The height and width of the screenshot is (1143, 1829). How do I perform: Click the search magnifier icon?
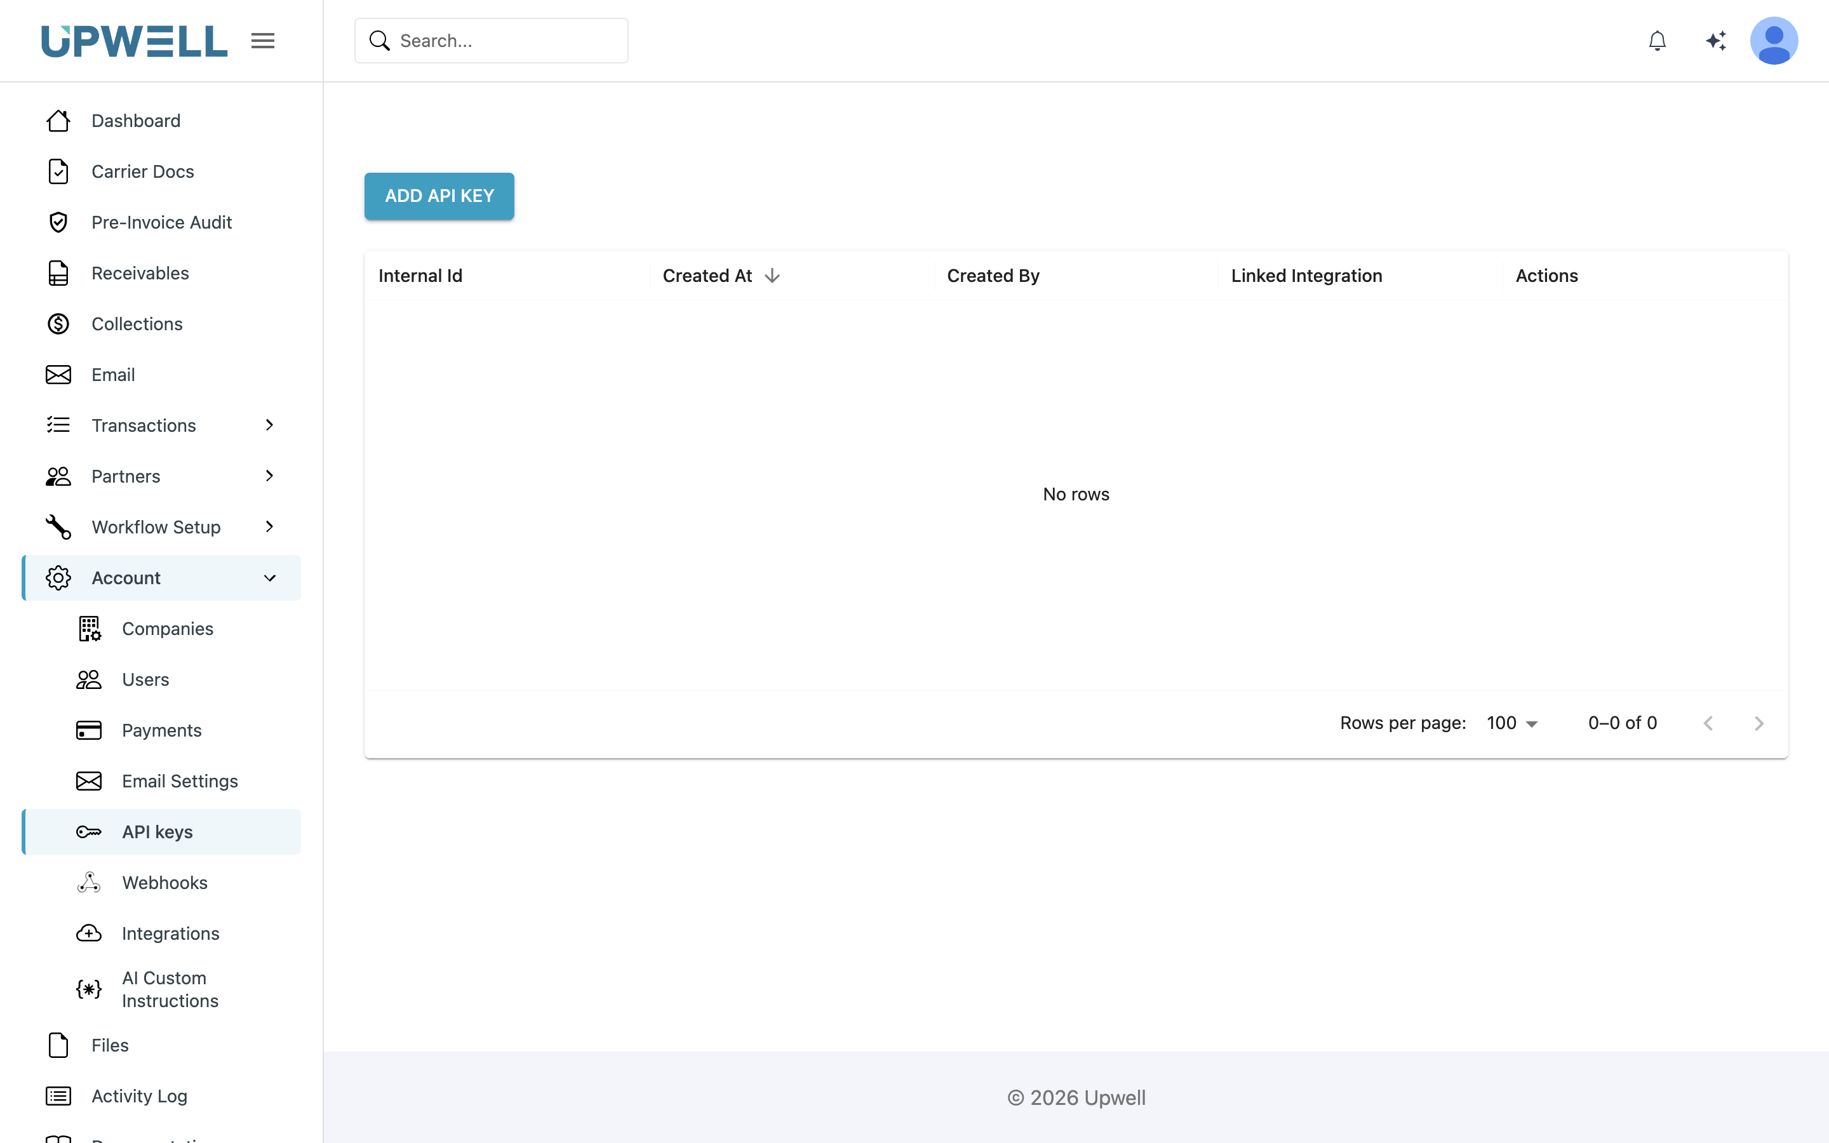379,41
